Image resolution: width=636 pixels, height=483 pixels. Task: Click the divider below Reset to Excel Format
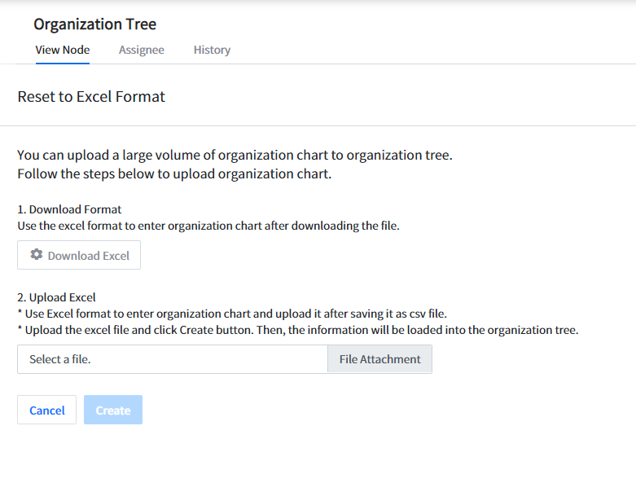318,125
